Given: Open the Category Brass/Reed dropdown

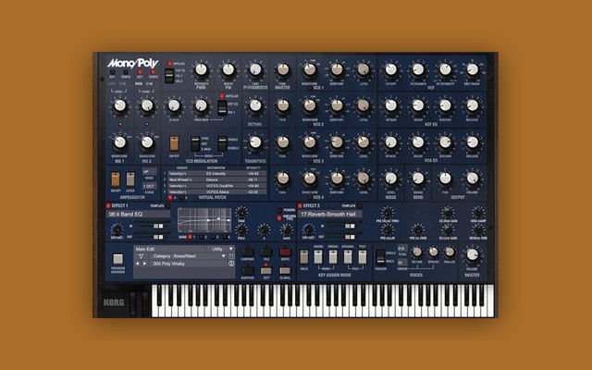Looking at the screenshot, I should (x=189, y=256).
